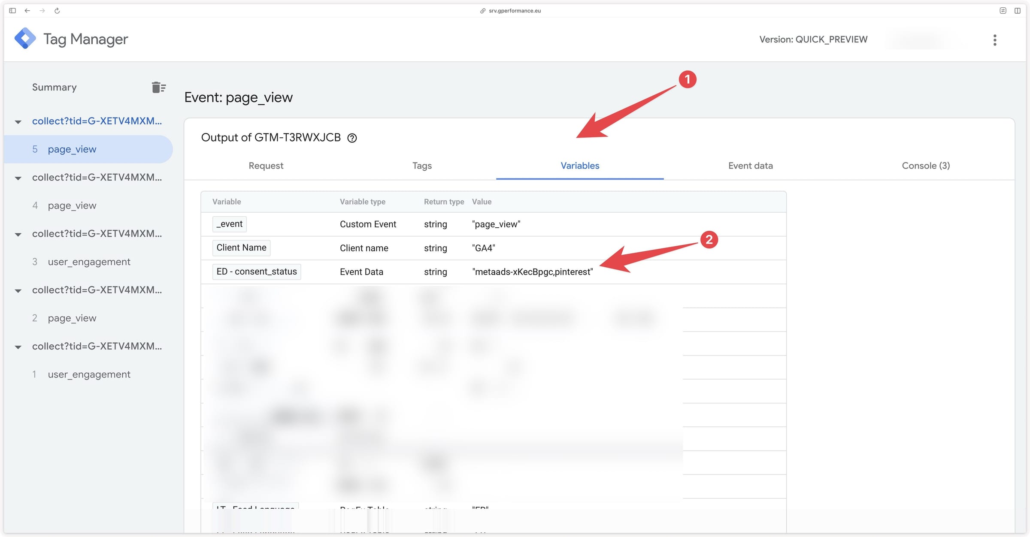The height and width of the screenshot is (537, 1030).
Task: Click the Return type column header
Action: [x=444, y=202]
